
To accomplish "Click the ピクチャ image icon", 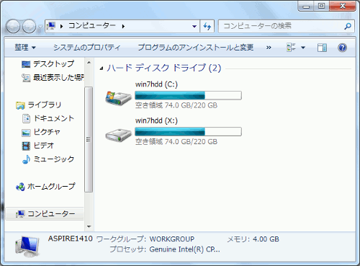I will [x=26, y=133].
